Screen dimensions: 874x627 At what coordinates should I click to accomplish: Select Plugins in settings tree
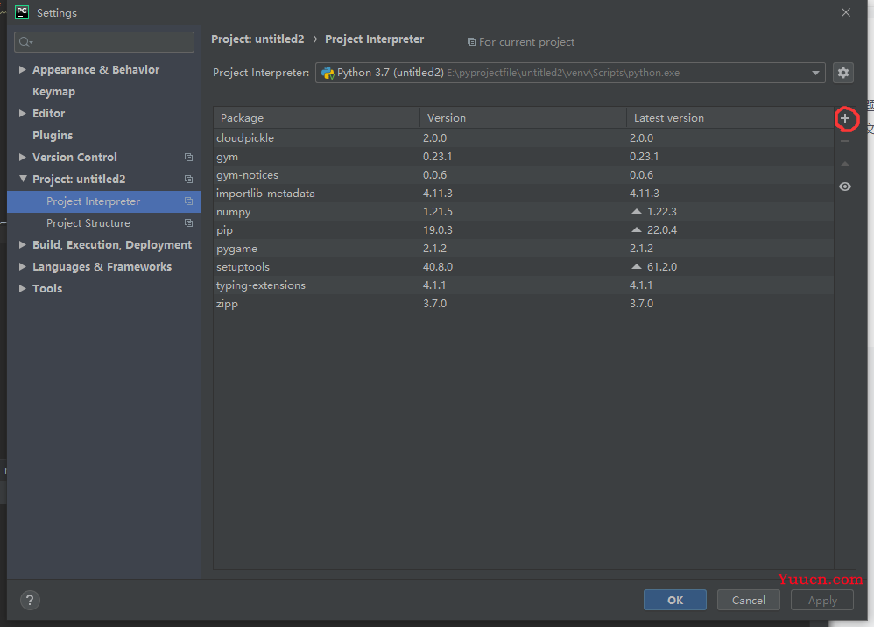[x=53, y=136]
